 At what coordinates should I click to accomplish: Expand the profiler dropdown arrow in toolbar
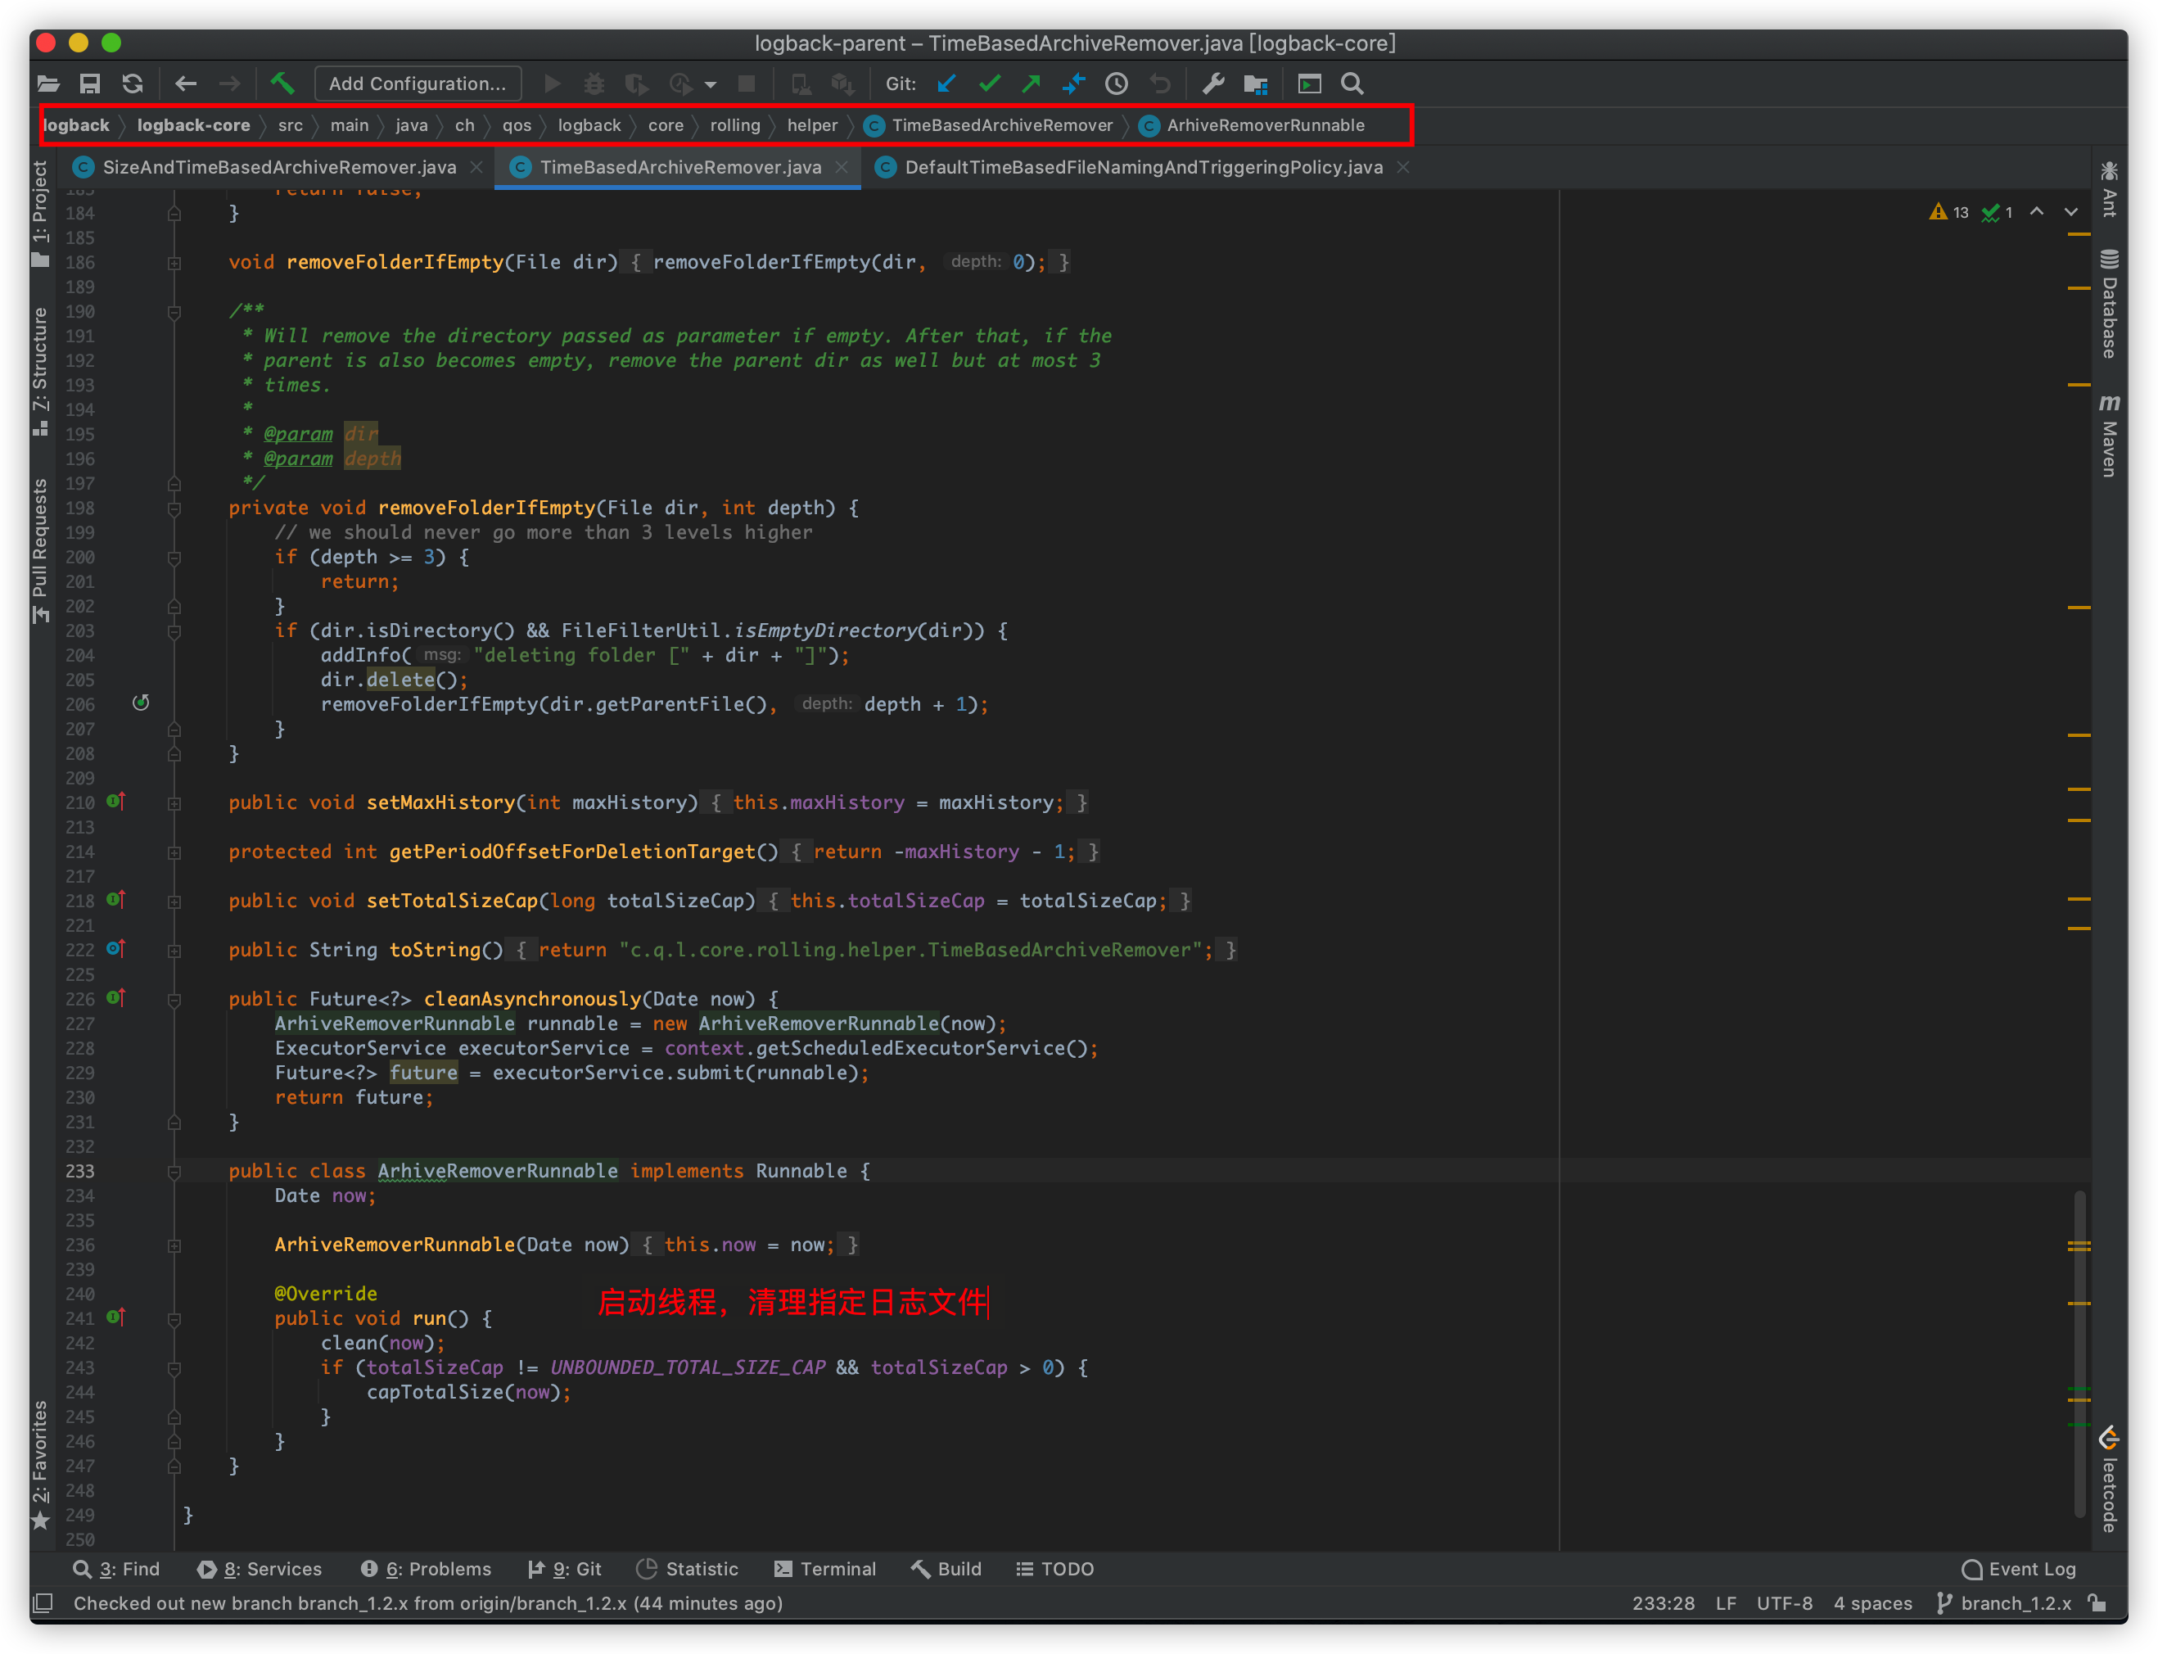(x=711, y=84)
